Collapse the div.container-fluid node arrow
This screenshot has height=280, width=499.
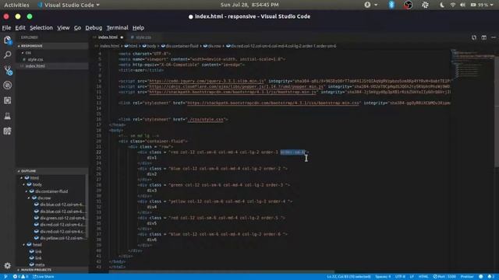[x=27, y=191]
